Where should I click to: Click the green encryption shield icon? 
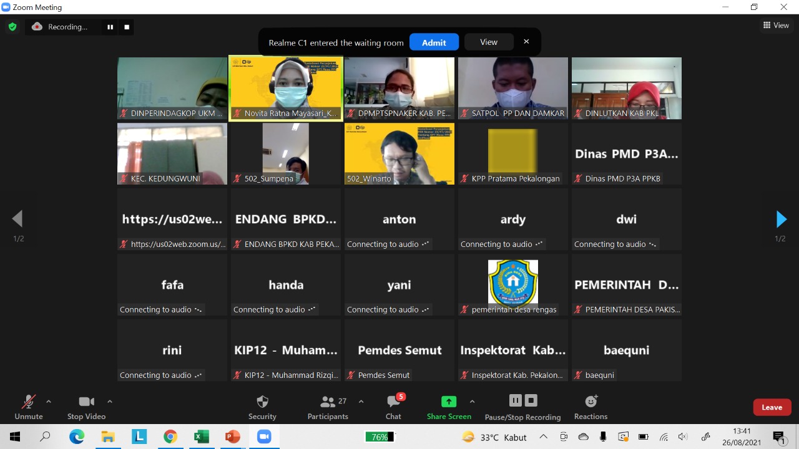pyautogui.click(x=12, y=27)
